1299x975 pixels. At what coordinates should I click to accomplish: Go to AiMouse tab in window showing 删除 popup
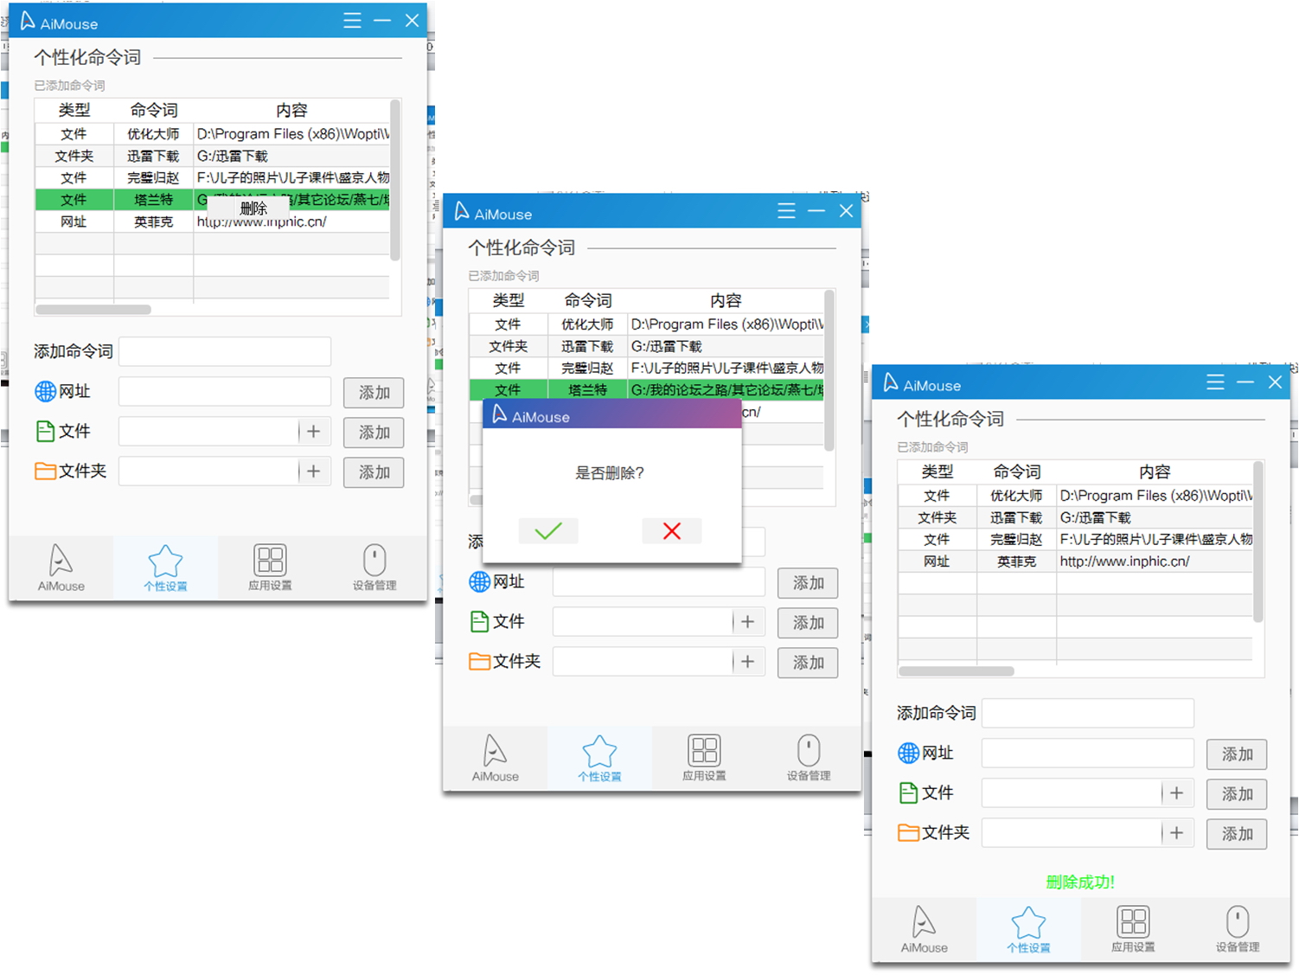coord(61,568)
